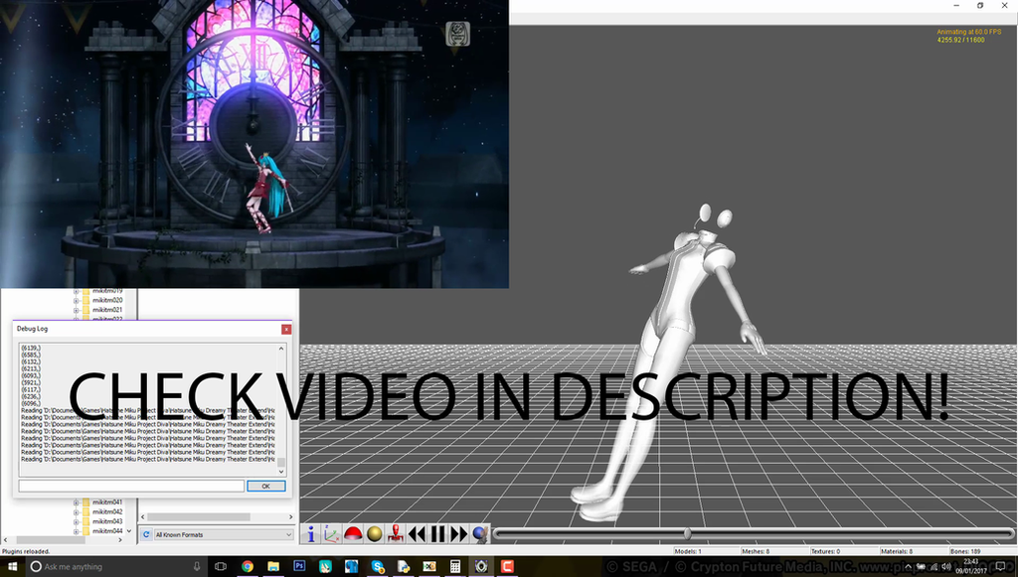Click the 'Animating at 60.0 FPS' overlay text
Viewport: 1018px width, 577px height.
pos(968,32)
